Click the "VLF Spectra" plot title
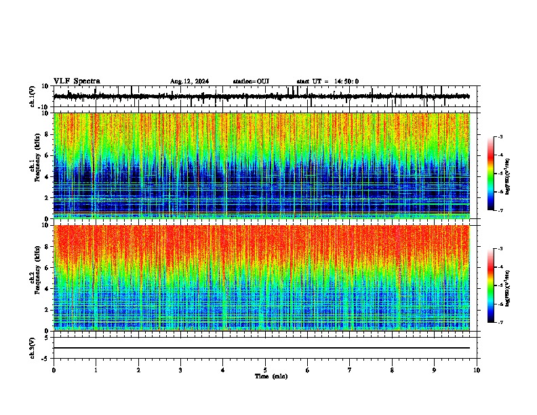This screenshot has width=537, height=415. pyautogui.click(x=77, y=81)
